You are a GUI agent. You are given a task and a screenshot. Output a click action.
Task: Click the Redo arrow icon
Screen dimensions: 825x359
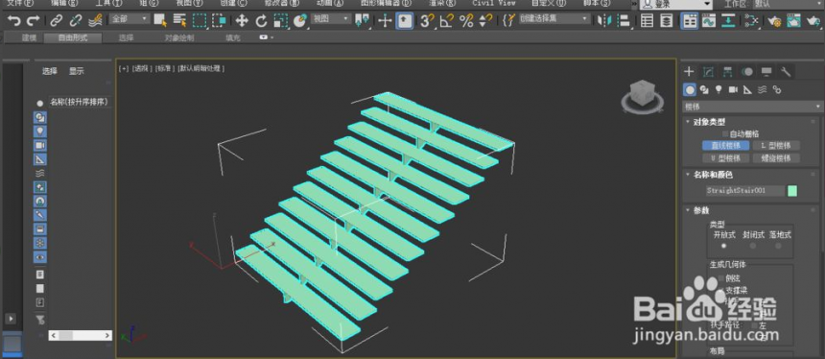tap(34, 20)
